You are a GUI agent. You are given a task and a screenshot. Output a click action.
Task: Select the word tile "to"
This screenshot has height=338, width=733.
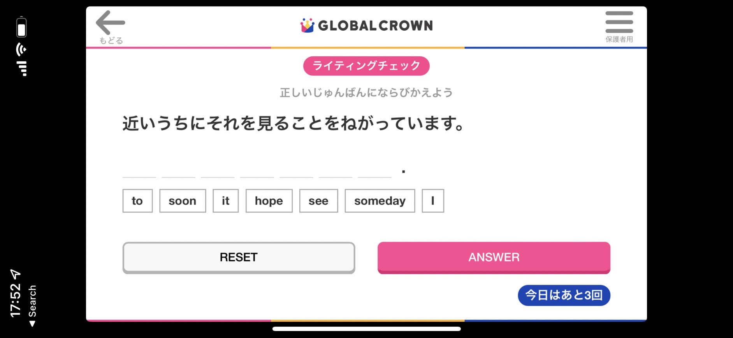137,201
